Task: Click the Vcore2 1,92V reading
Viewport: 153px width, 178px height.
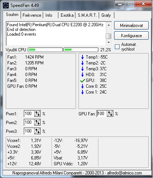Action: pos(24,146)
